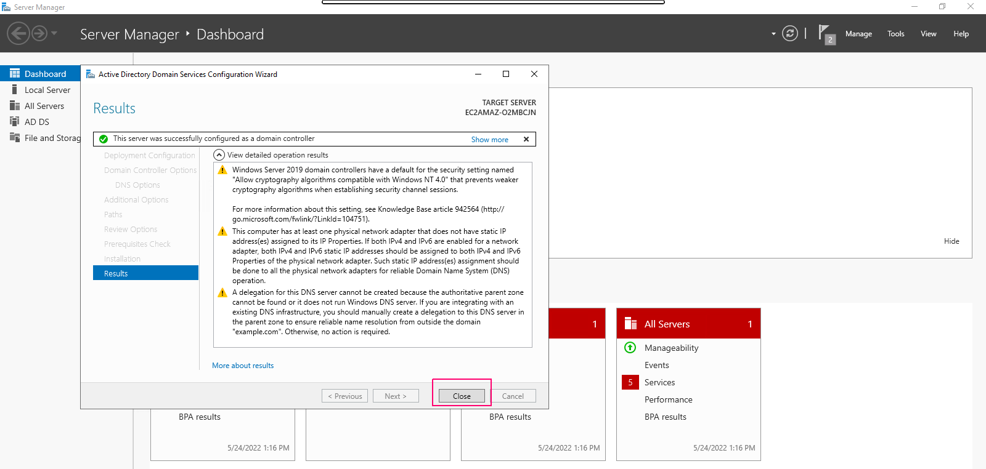Collapse View detailed operation results

219,154
